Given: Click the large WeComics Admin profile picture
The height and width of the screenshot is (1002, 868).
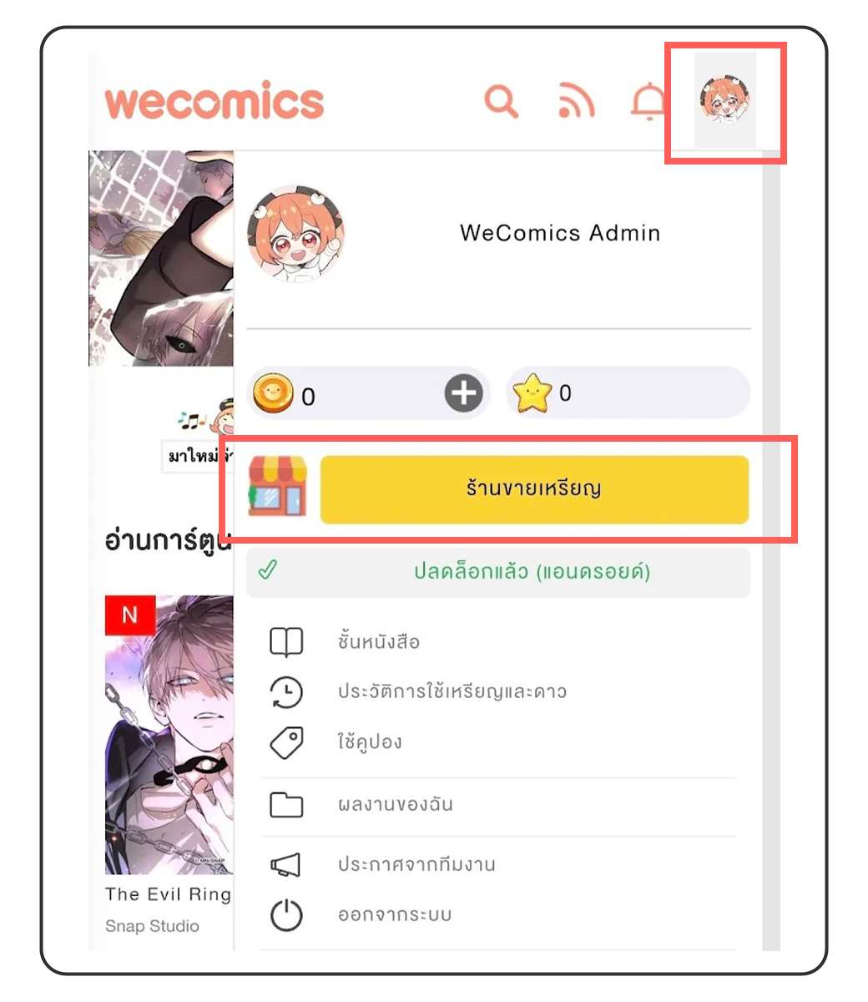Looking at the screenshot, I should coord(296,234).
